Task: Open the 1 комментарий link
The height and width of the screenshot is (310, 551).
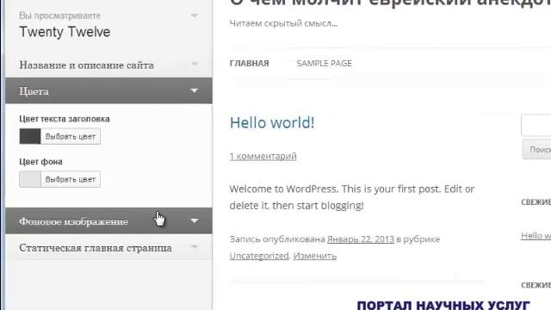Action: (x=263, y=156)
